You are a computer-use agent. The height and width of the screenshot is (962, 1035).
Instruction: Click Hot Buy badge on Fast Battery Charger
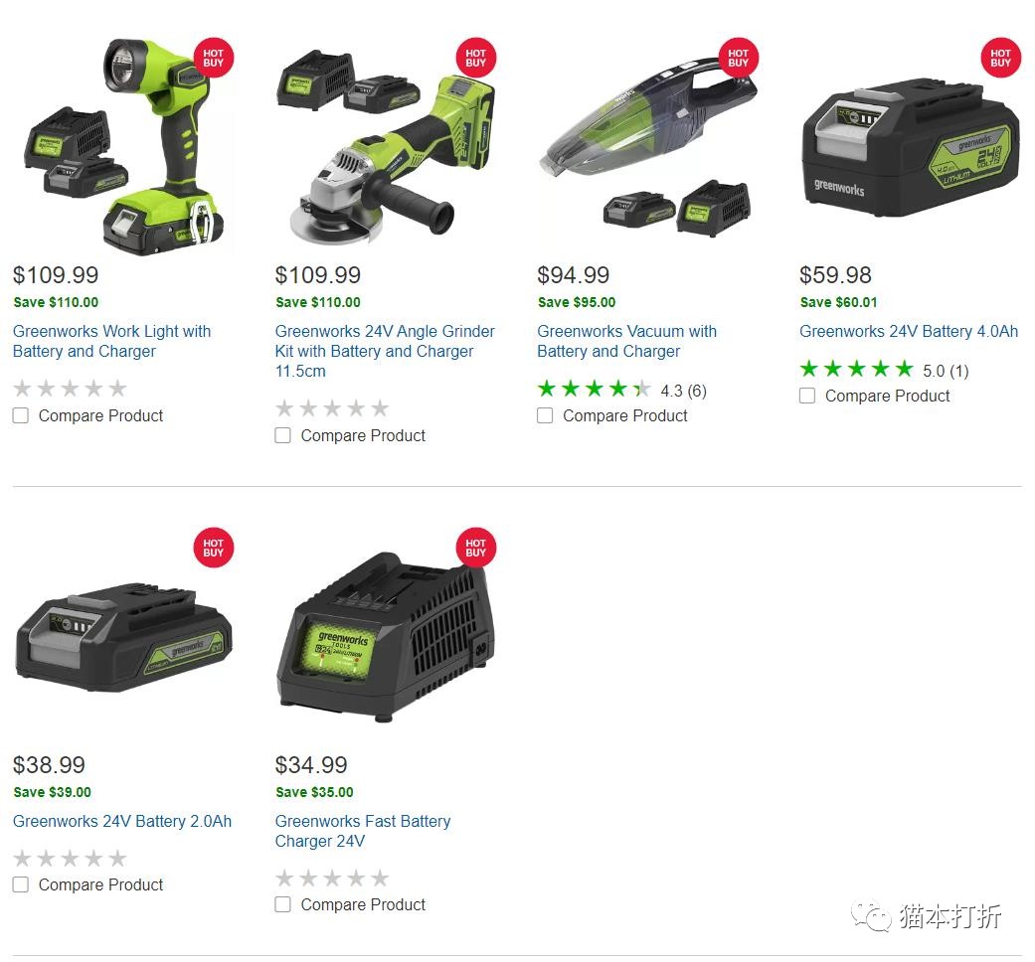475,548
